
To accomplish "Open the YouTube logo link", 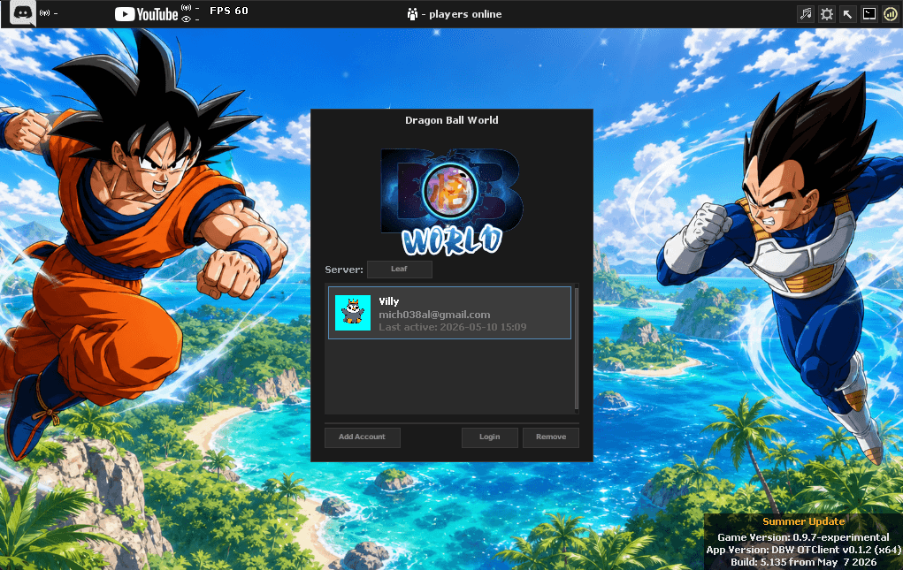I will click(x=146, y=14).
